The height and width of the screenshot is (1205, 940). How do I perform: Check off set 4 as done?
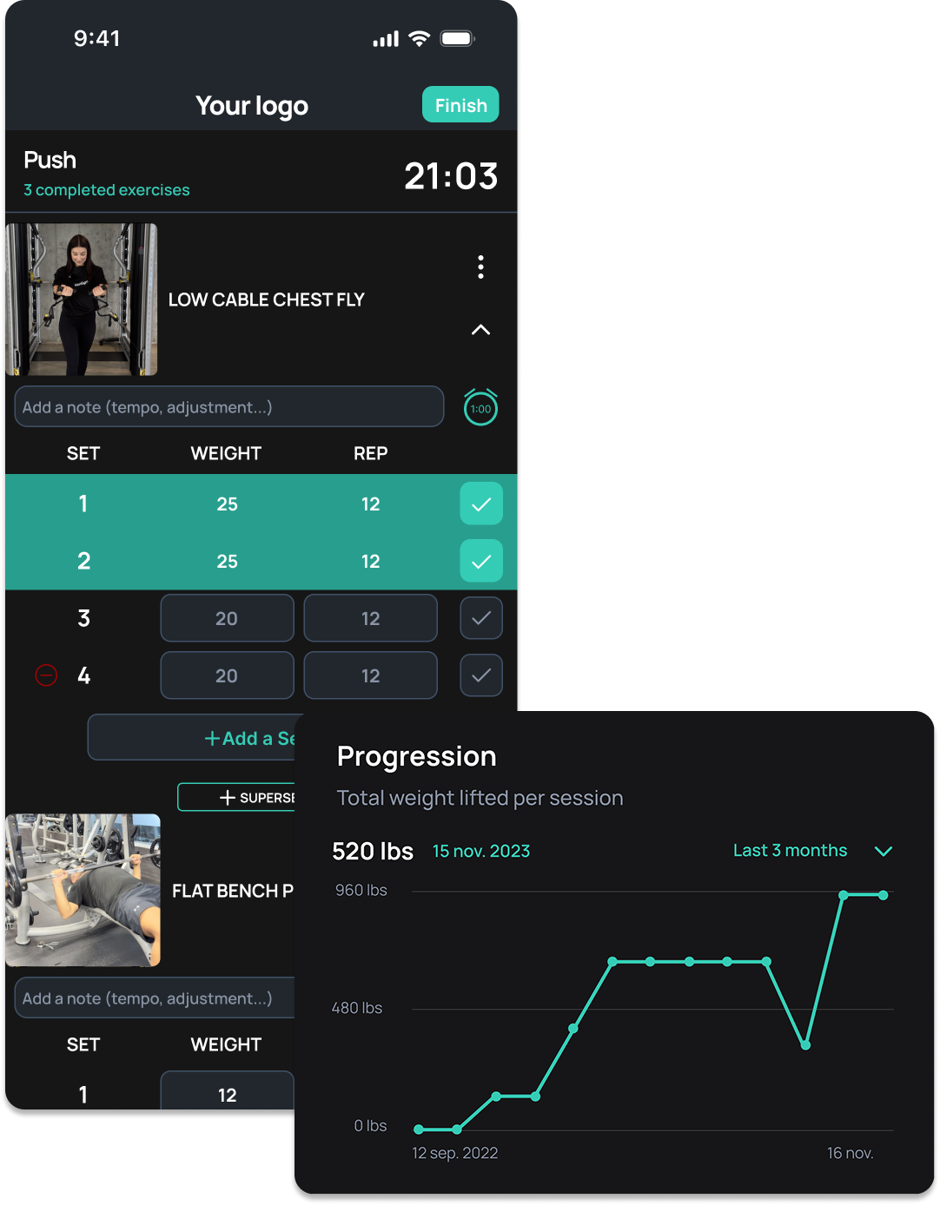(x=481, y=675)
